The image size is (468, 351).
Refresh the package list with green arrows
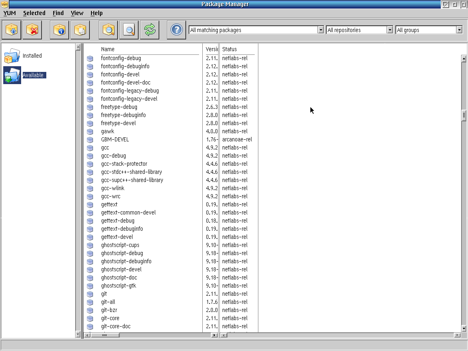(x=149, y=30)
